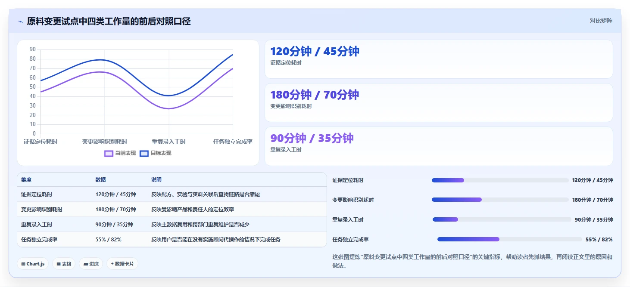
Task: Open the 180分钟 / 70分钟 data card
Action: tap(439, 102)
